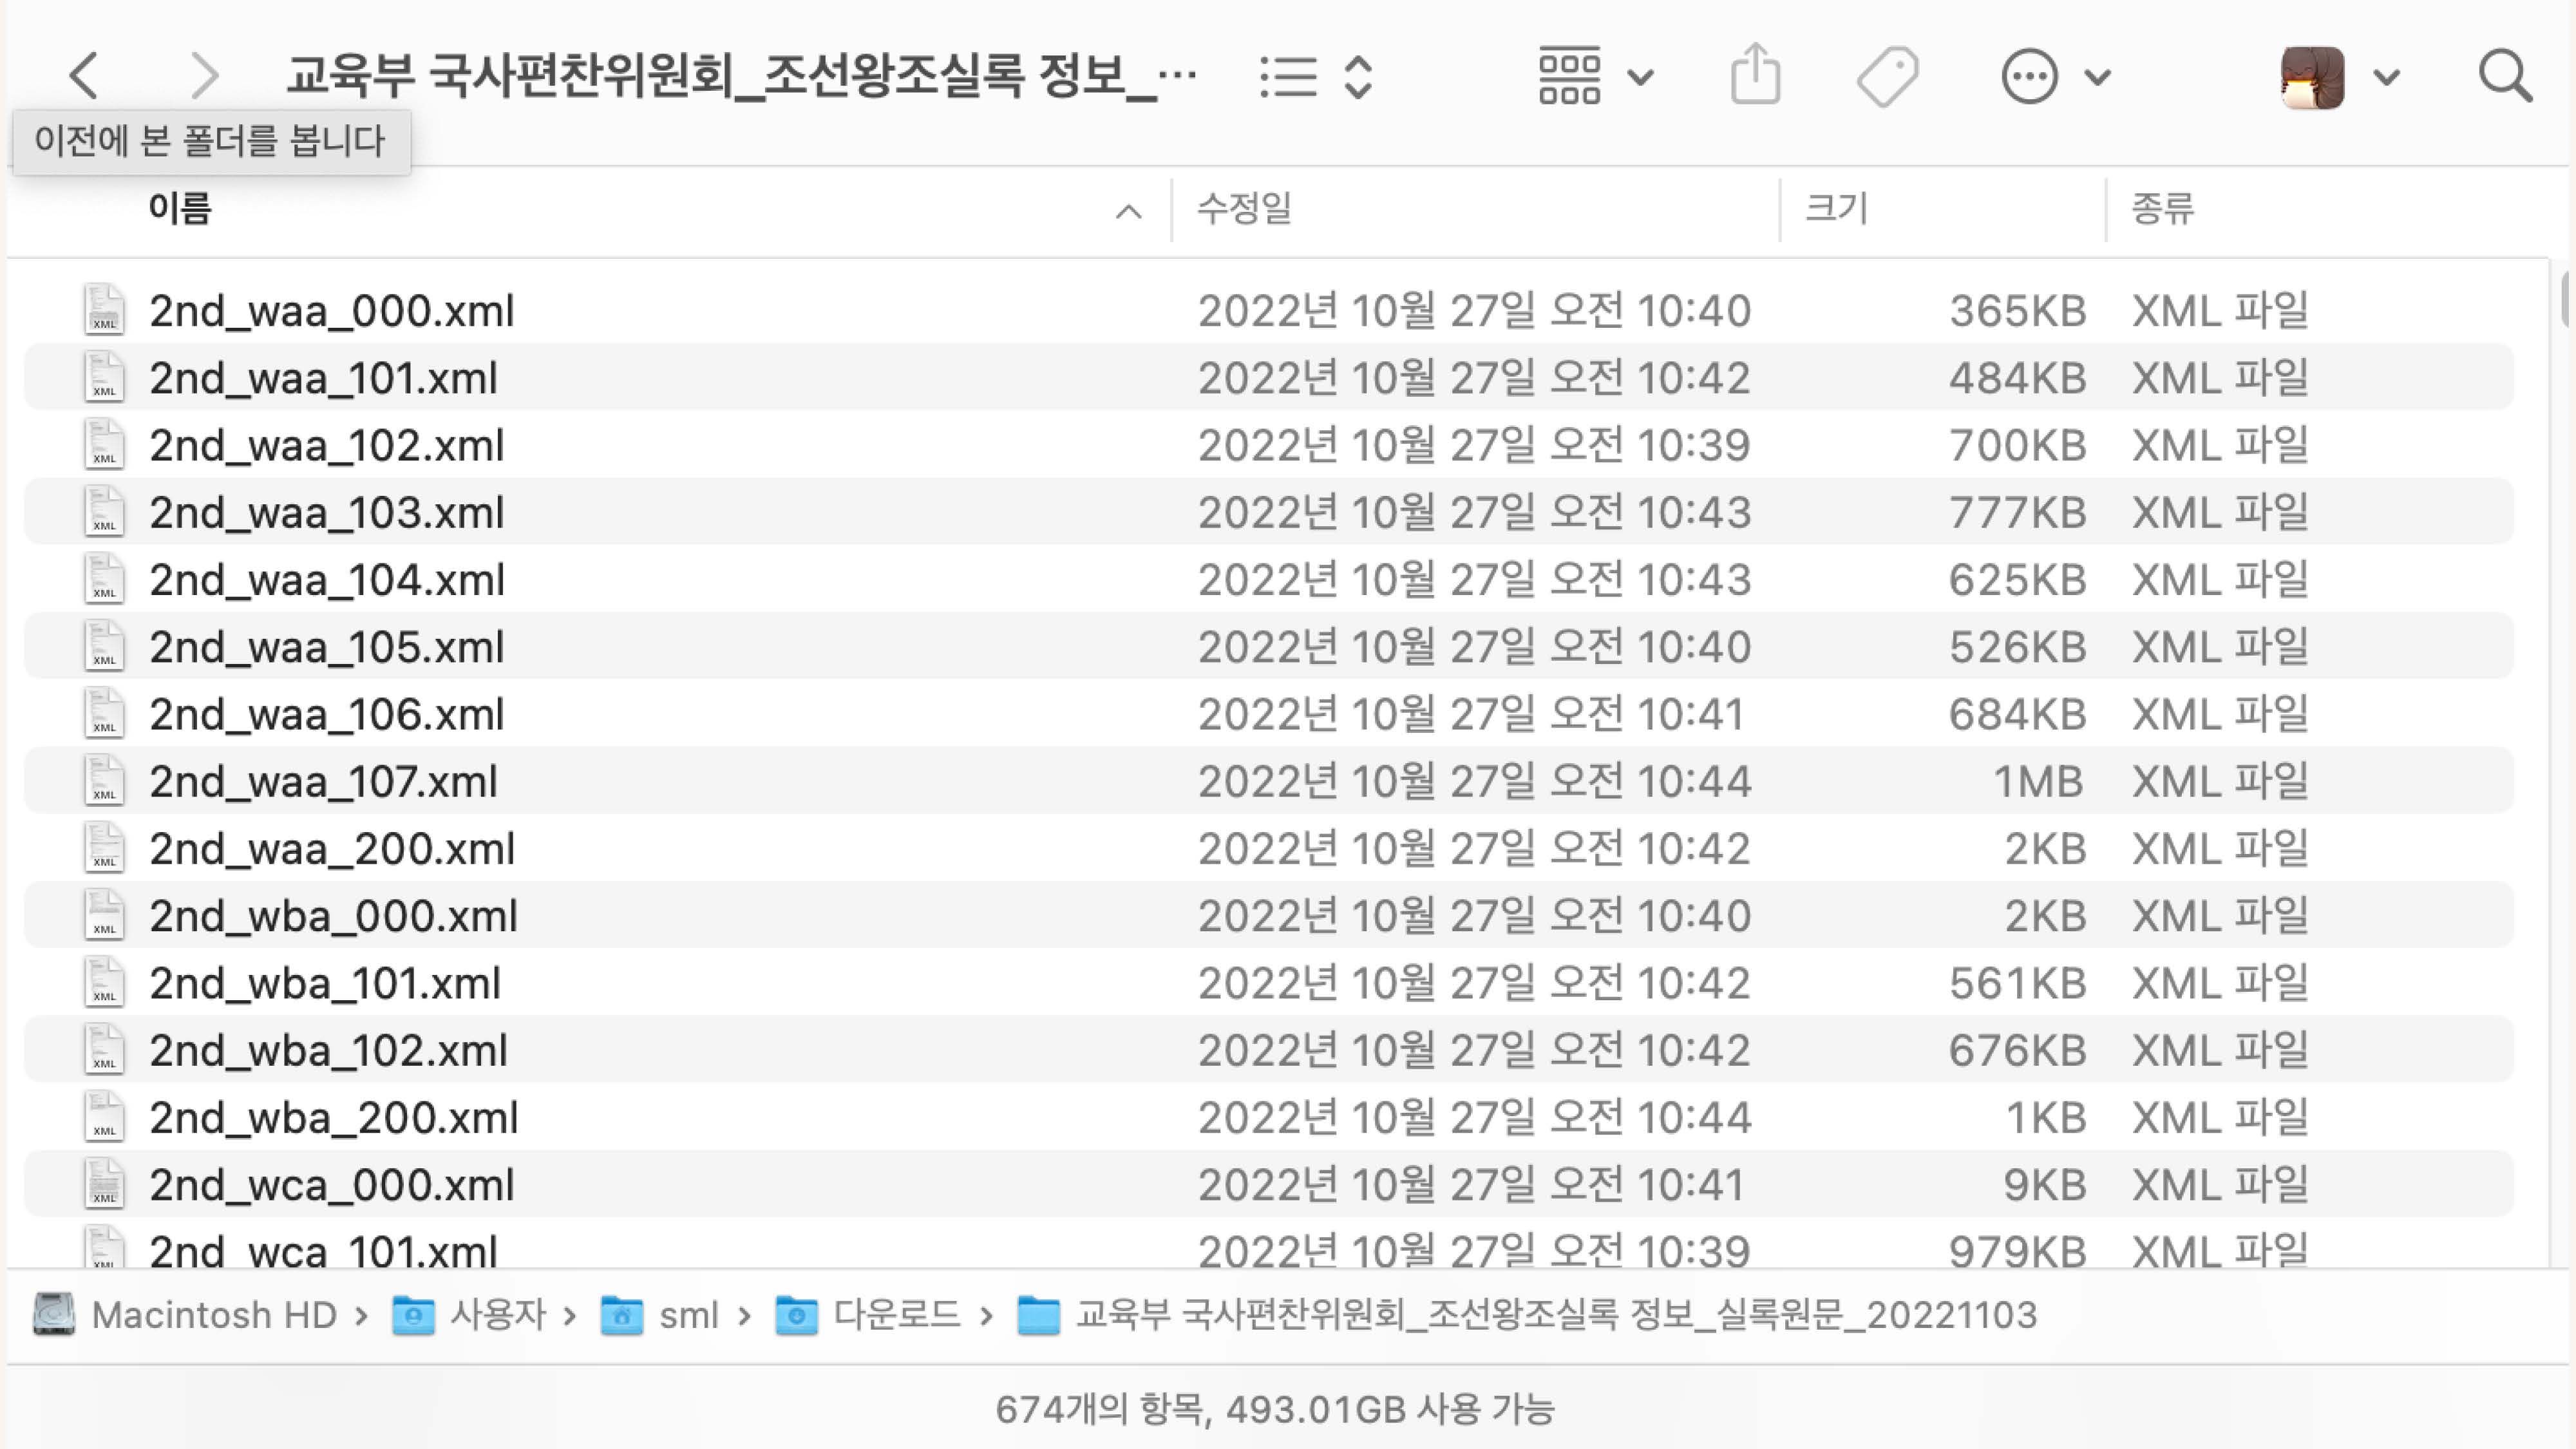
Task: Open the 다운로드 folder in the path bar
Action: pos(896,1314)
